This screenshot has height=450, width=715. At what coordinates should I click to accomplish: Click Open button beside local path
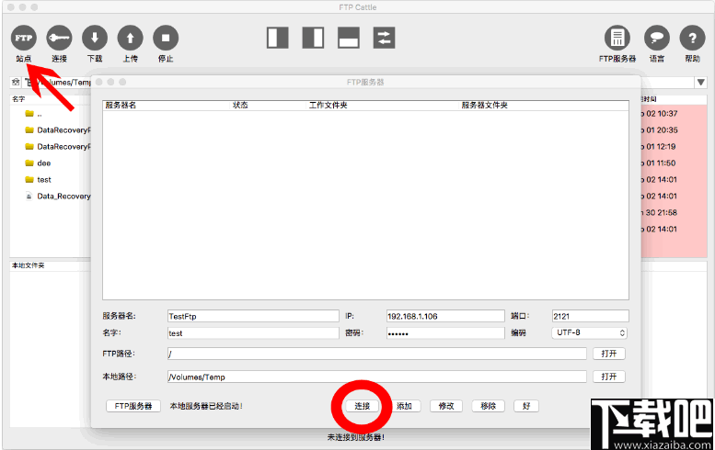609,377
